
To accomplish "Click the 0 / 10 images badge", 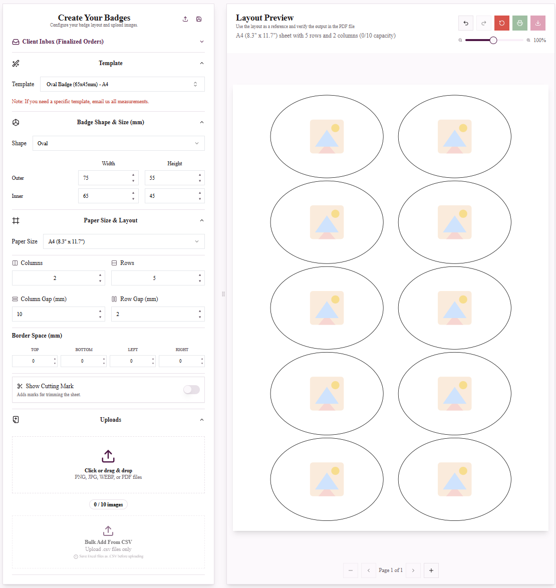I will point(108,504).
